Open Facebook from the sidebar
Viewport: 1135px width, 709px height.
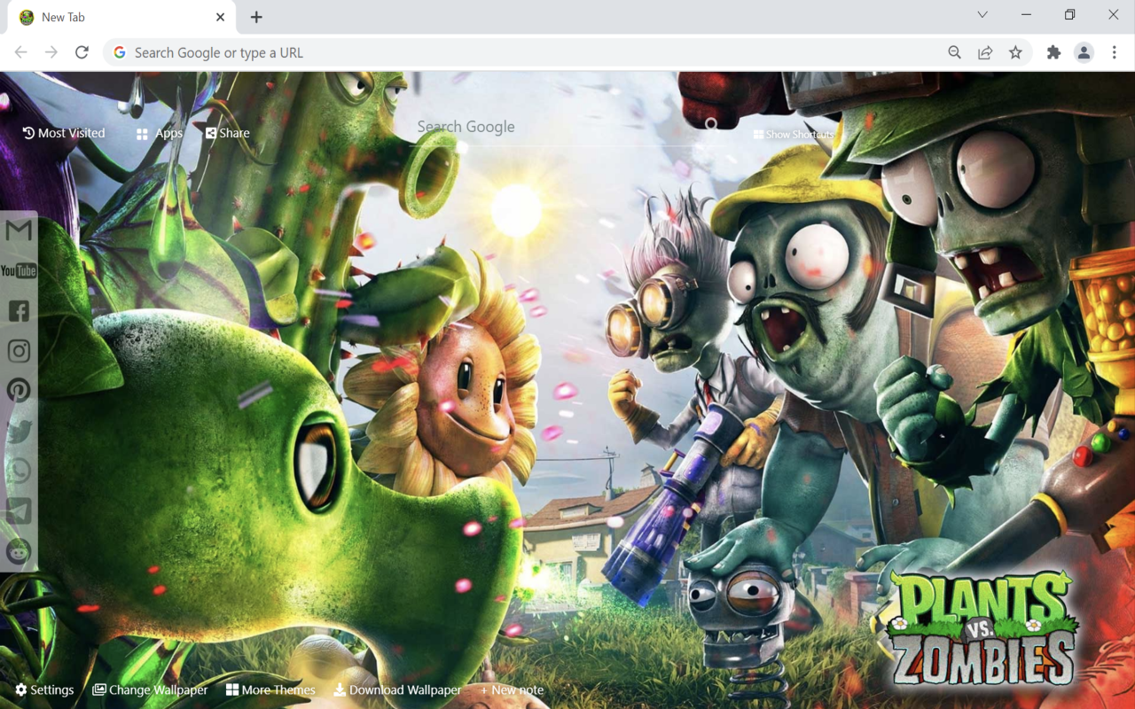[19, 311]
